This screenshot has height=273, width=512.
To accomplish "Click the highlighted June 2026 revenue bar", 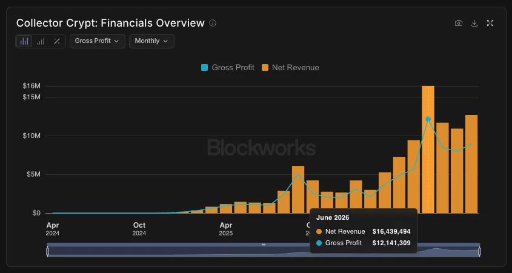I will click(428, 150).
